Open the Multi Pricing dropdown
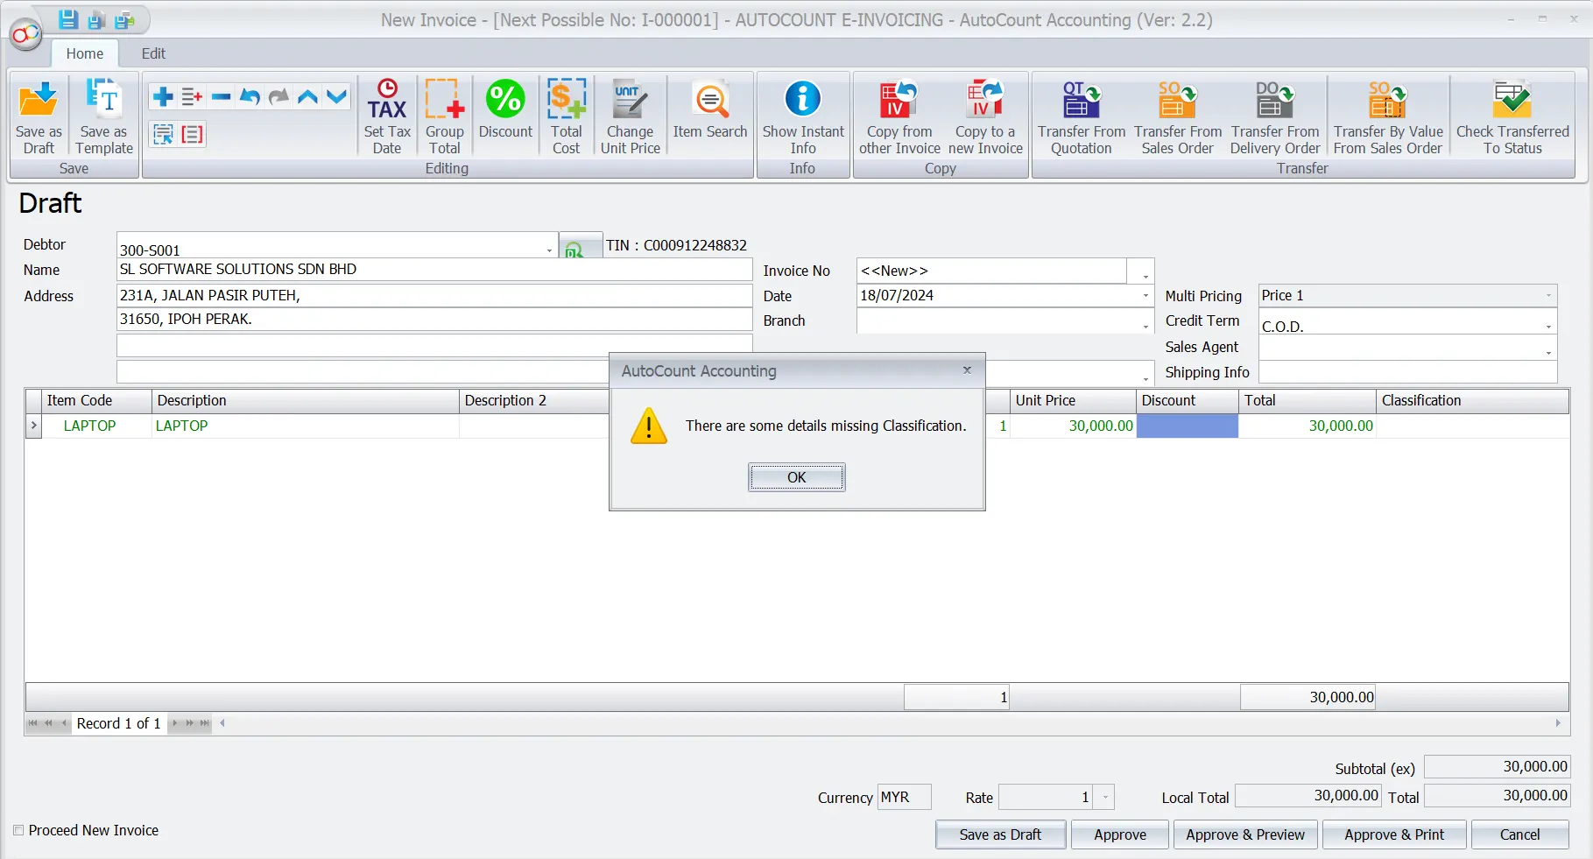Viewport: 1593px width, 859px height. point(1550,295)
